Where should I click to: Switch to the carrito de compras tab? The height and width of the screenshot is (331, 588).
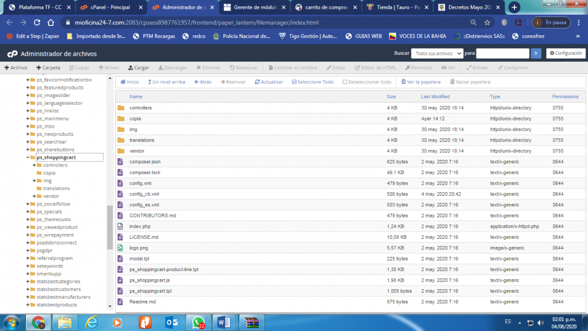tap(326, 7)
